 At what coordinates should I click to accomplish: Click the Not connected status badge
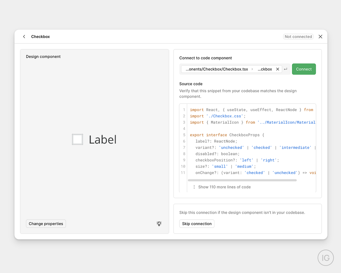[x=298, y=37]
